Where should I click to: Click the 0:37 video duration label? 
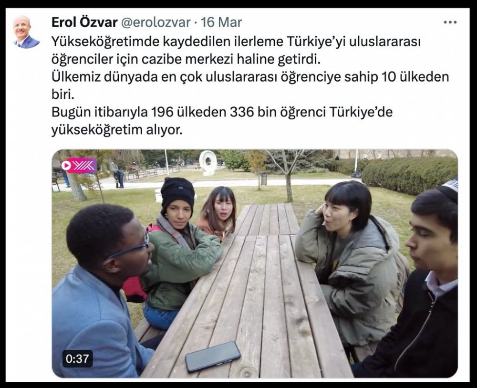tap(77, 358)
